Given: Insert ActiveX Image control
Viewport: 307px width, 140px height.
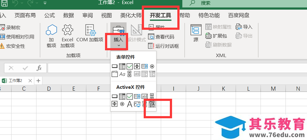Looking at the screenshot, I should pos(137,104).
